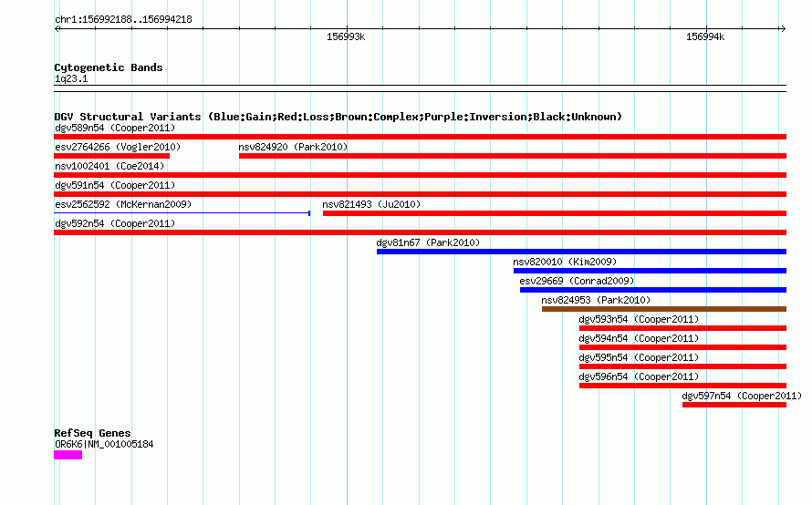The width and height of the screenshot is (812, 505).
Task: Open dgv595n54 (Cooper2011) variant label
Action: click(x=639, y=357)
